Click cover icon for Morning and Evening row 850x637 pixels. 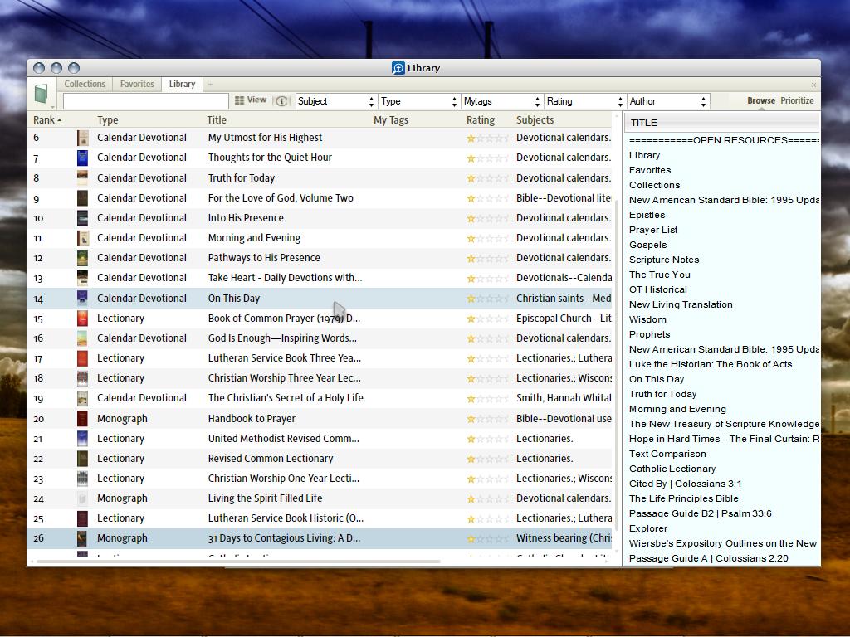[x=82, y=238]
